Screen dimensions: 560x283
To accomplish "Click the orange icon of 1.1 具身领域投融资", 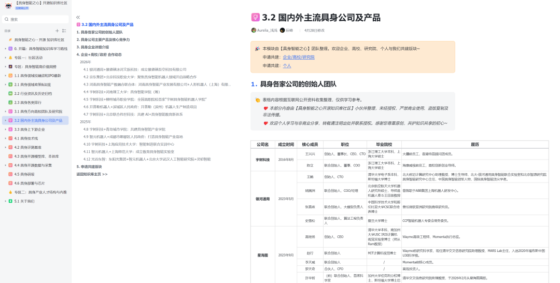I will [x=10, y=76].
